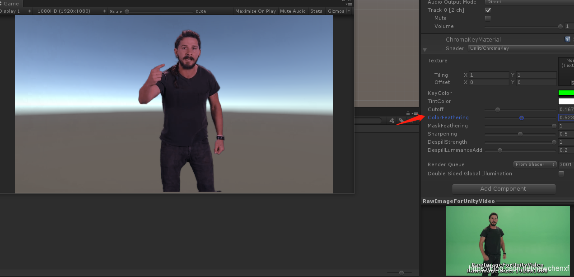The image size is (574, 277).
Task: Open ChromaKeyMaterial help reference icon
Action: click(568, 39)
